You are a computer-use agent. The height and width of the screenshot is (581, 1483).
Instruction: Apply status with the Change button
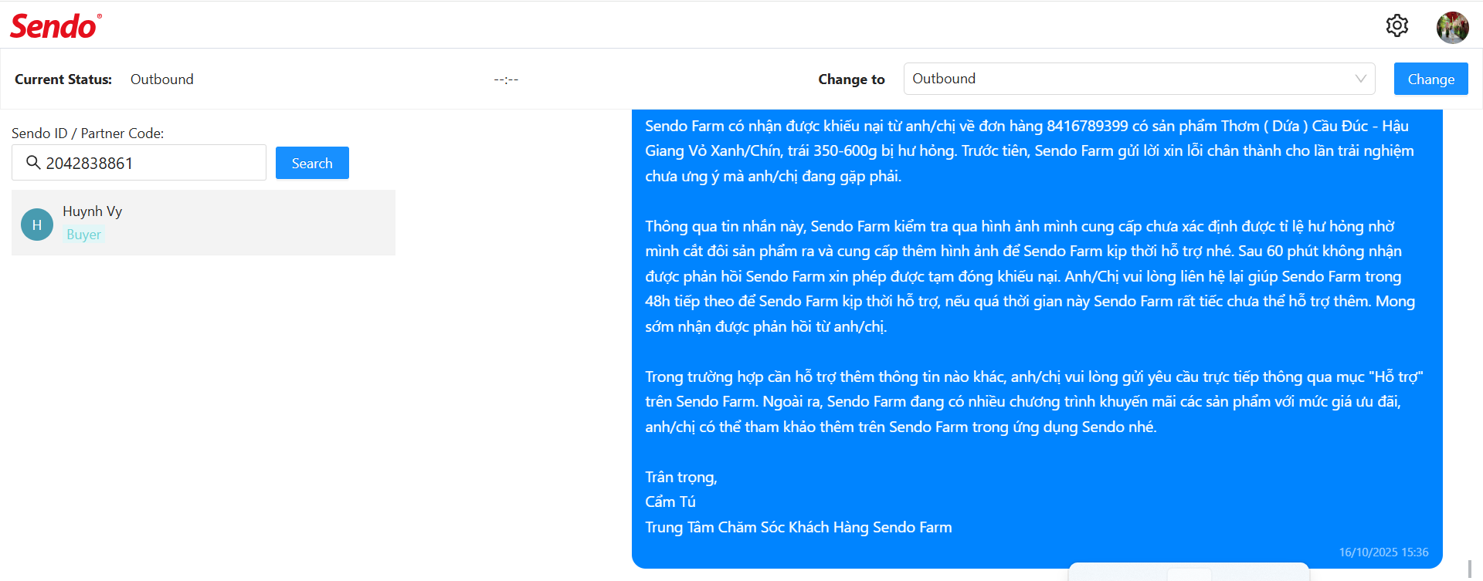click(x=1430, y=79)
